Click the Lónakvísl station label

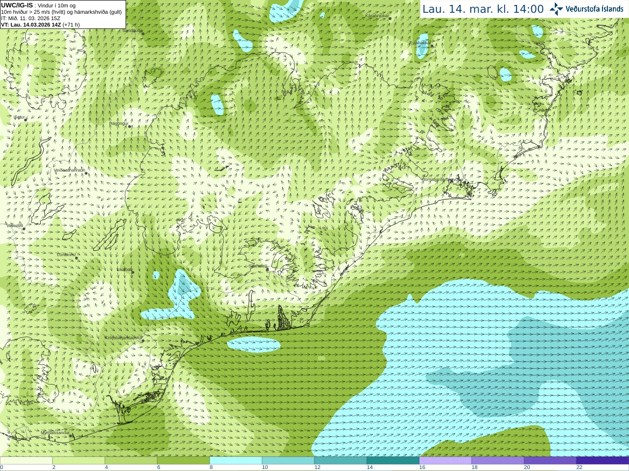66,255
